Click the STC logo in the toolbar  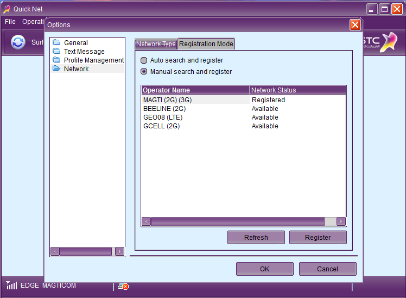(x=380, y=42)
